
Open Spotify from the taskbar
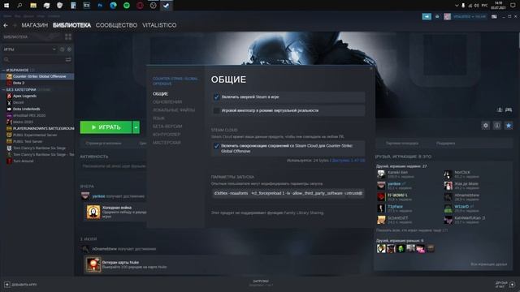(127, 6)
